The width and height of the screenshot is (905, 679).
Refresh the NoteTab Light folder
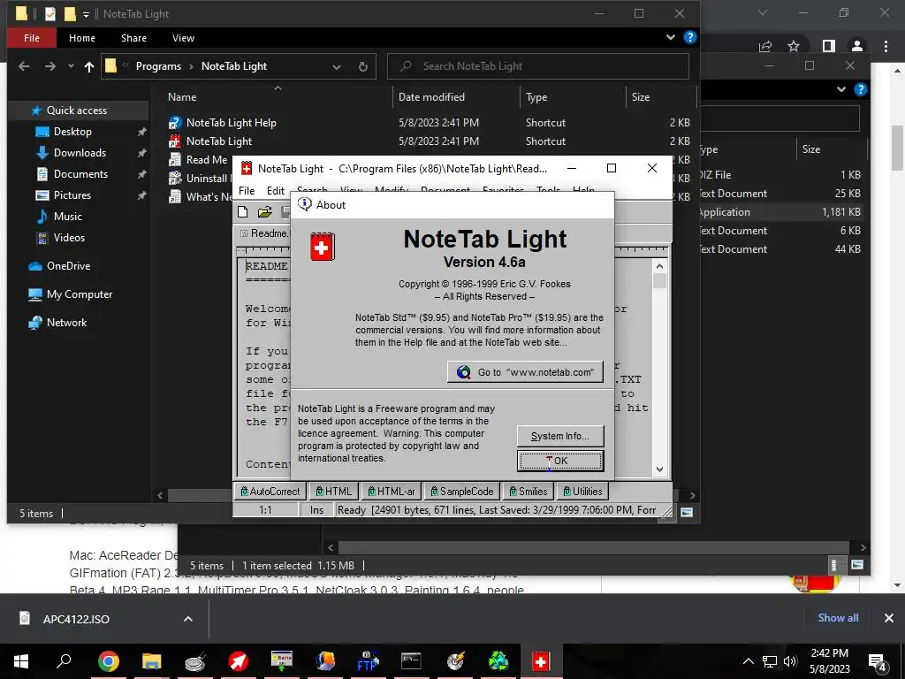pyautogui.click(x=362, y=67)
